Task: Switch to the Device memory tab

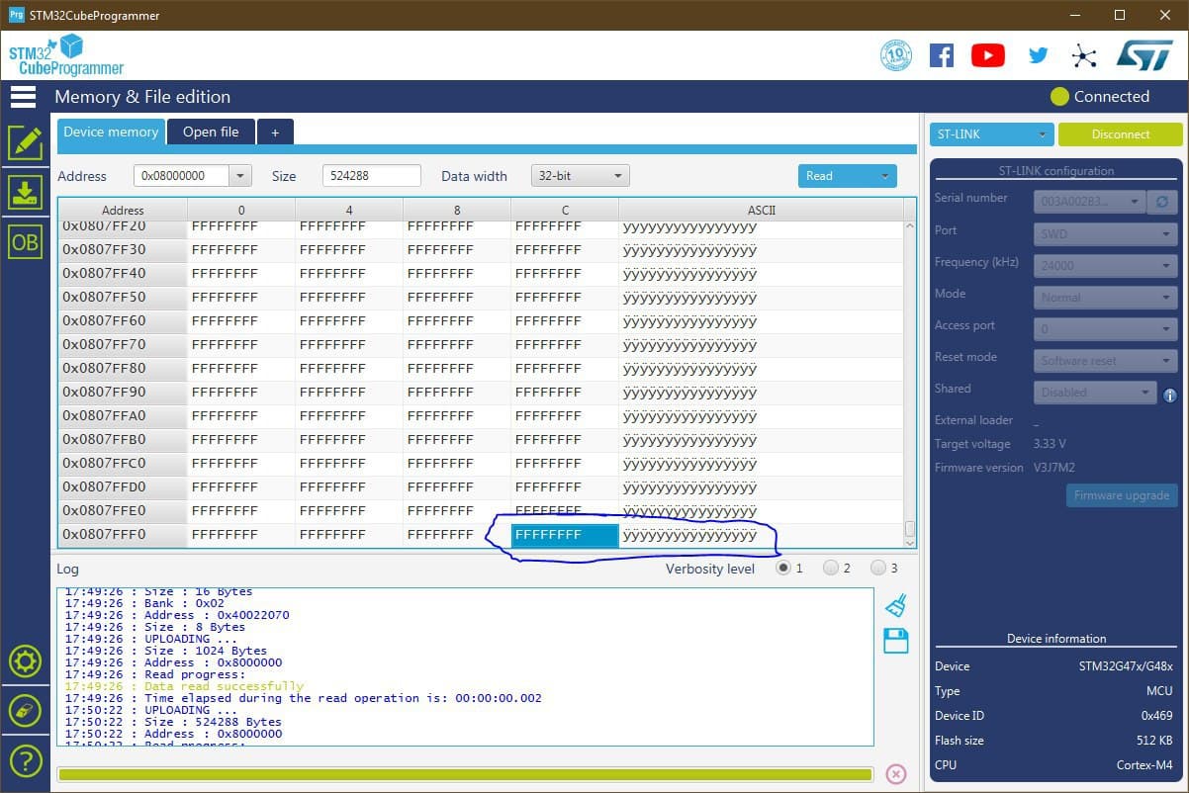Action: [111, 132]
